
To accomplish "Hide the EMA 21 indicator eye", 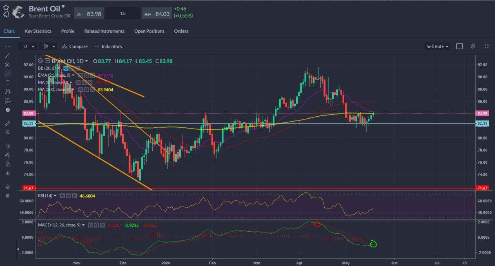I will pos(80,75).
